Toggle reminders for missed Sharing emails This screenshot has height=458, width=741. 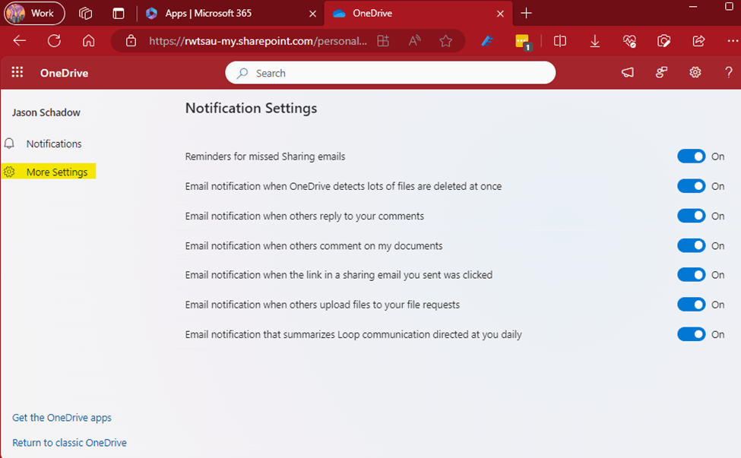click(692, 156)
